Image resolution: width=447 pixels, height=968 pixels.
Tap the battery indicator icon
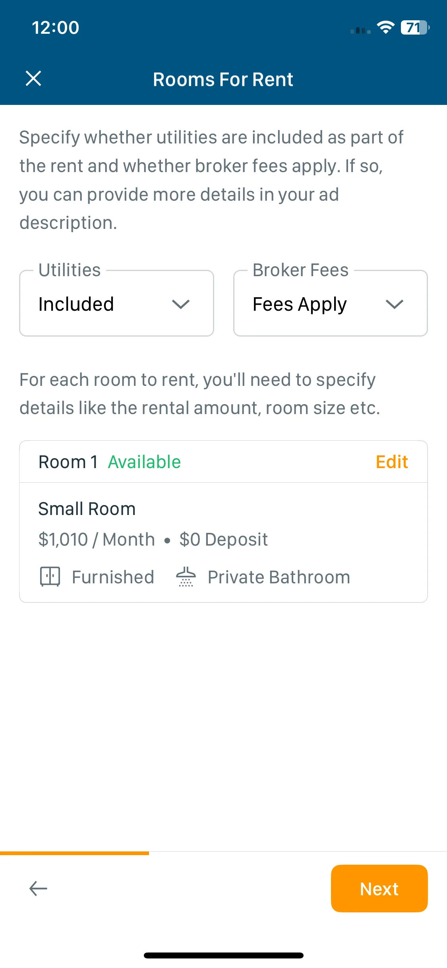pos(415,27)
